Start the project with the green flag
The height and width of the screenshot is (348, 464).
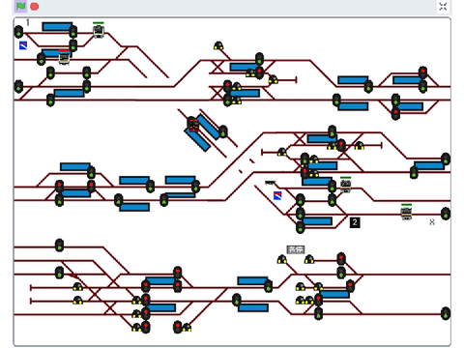point(20,6)
